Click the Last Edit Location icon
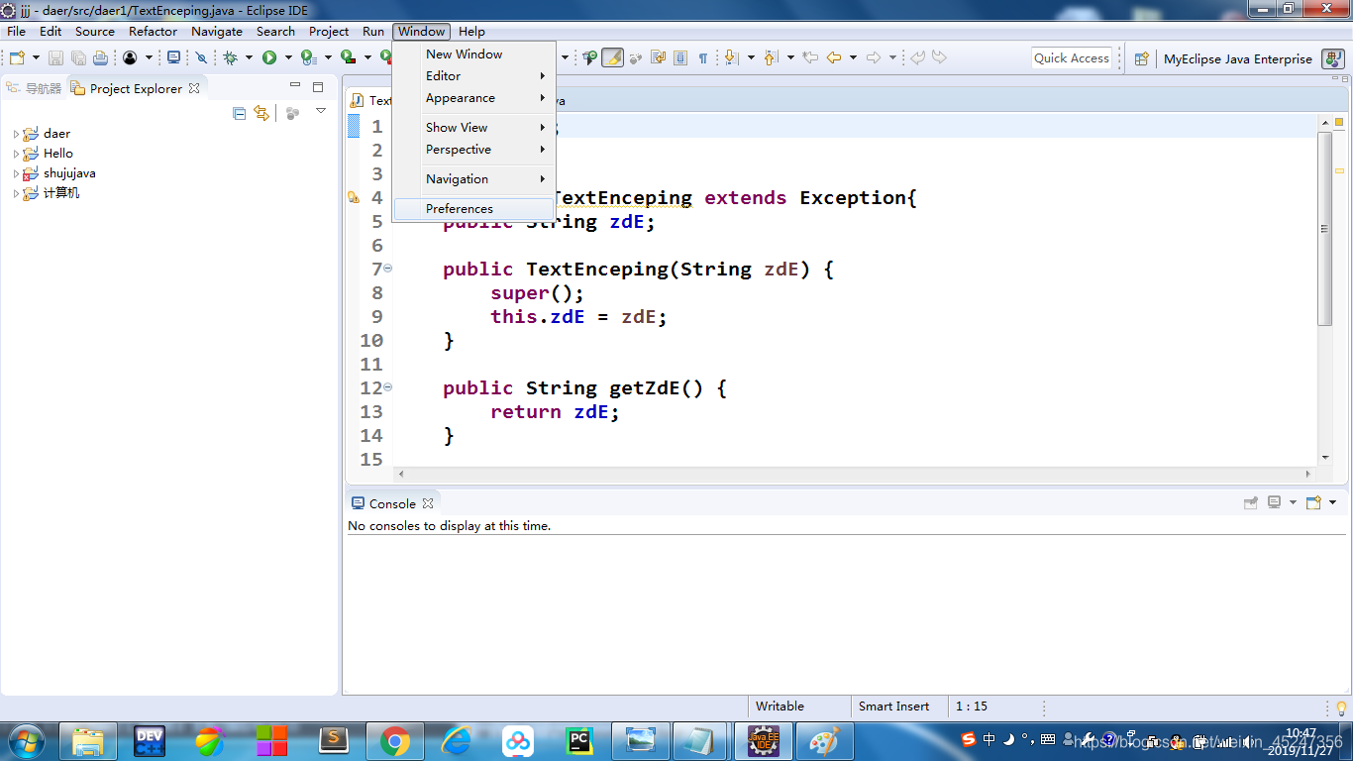The image size is (1353, 761). (x=810, y=57)
